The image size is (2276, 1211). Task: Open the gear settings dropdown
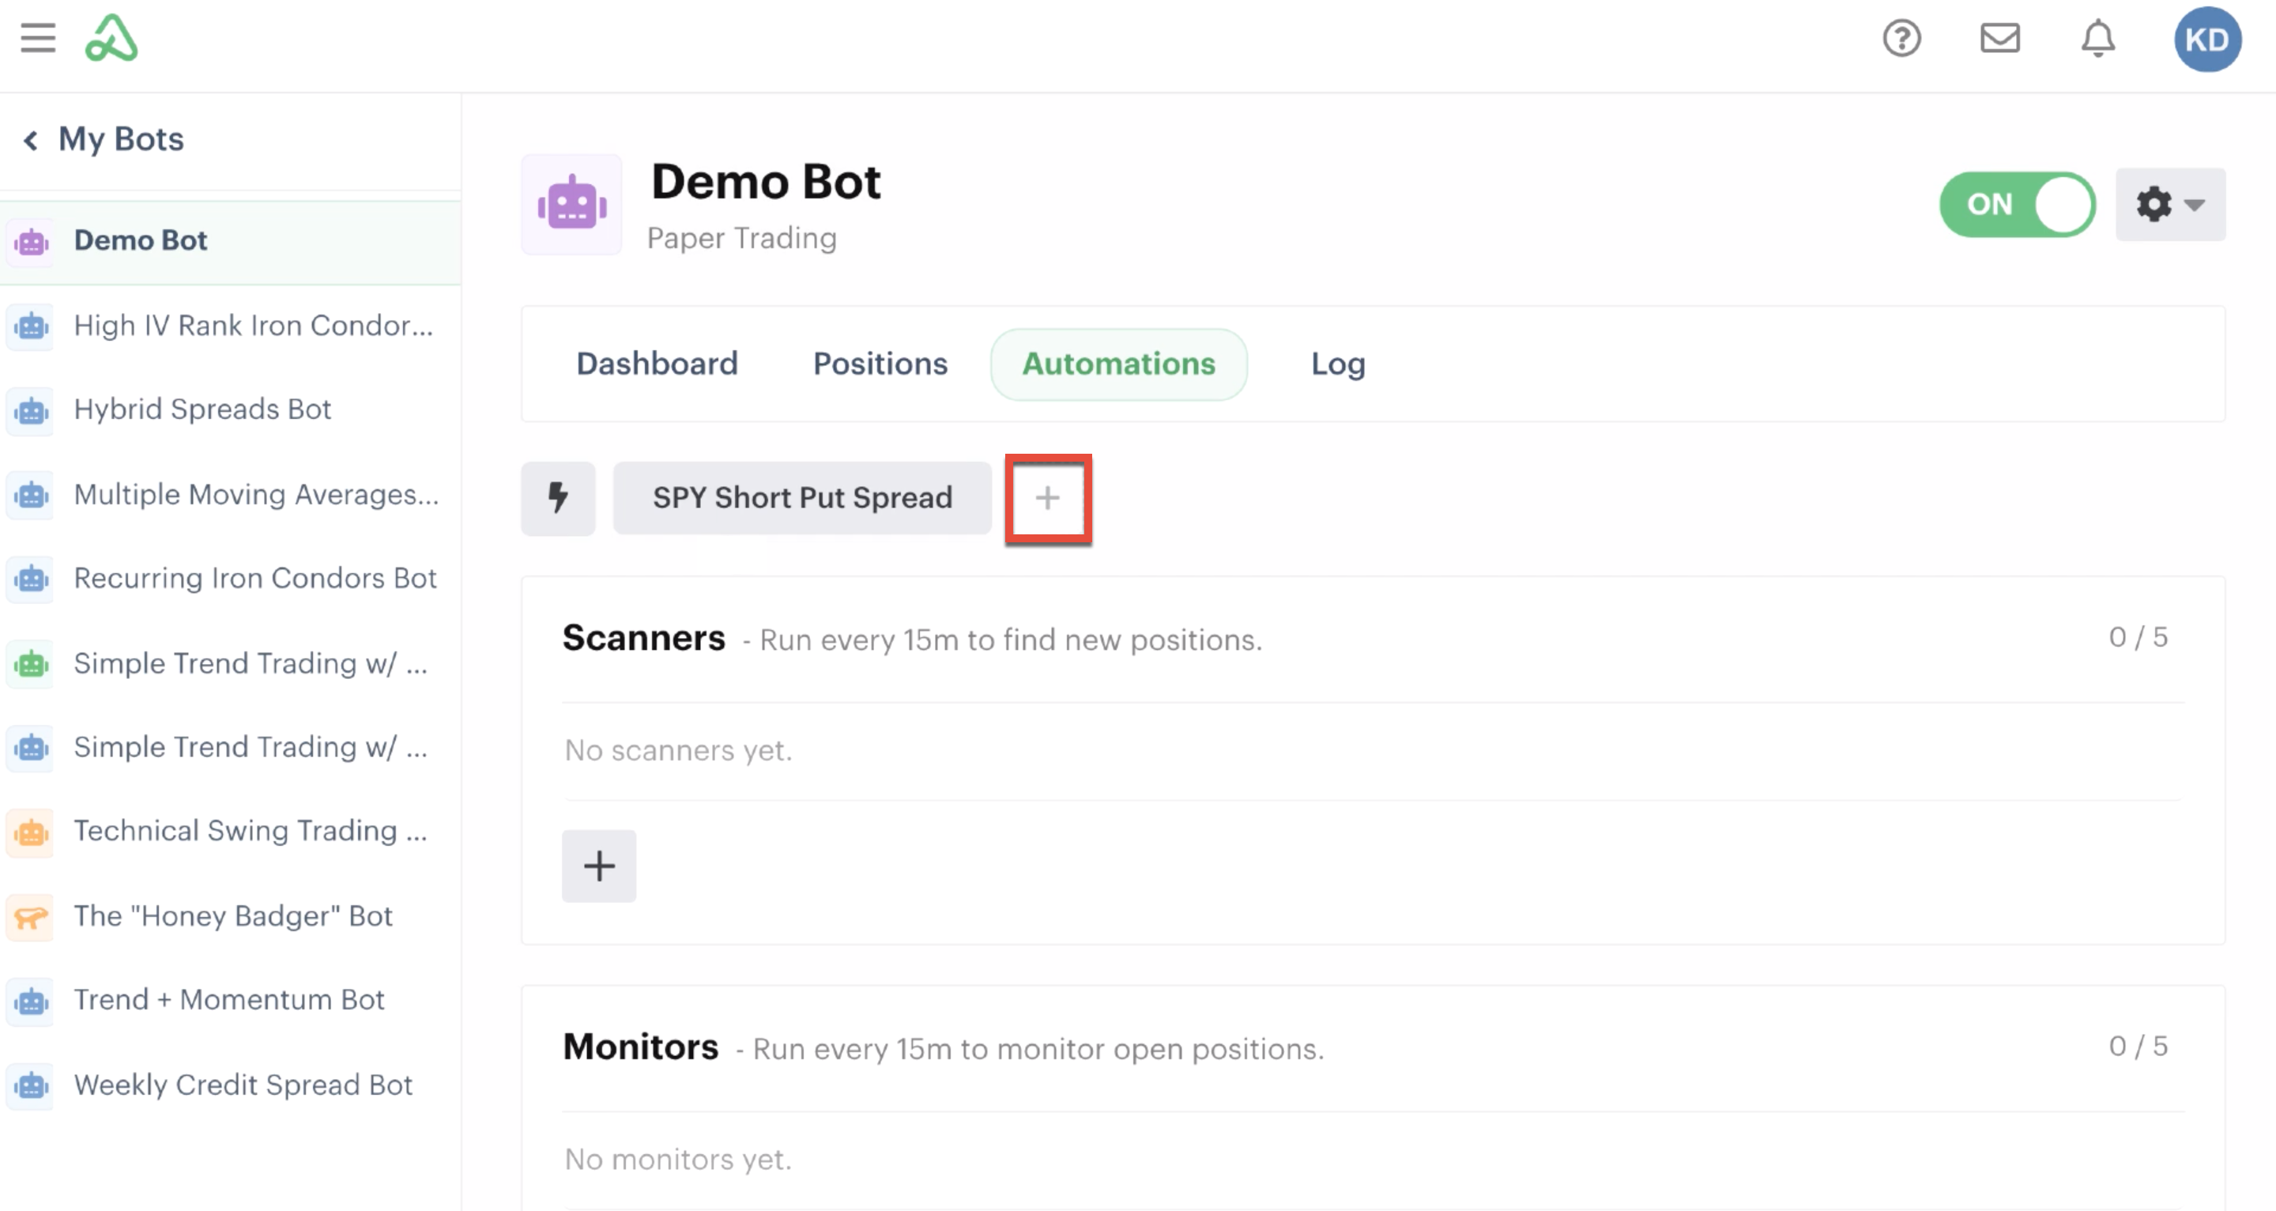click(2170, 204)
